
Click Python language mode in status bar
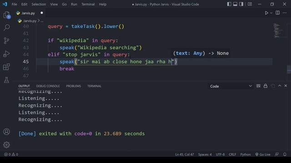point(246,154)
